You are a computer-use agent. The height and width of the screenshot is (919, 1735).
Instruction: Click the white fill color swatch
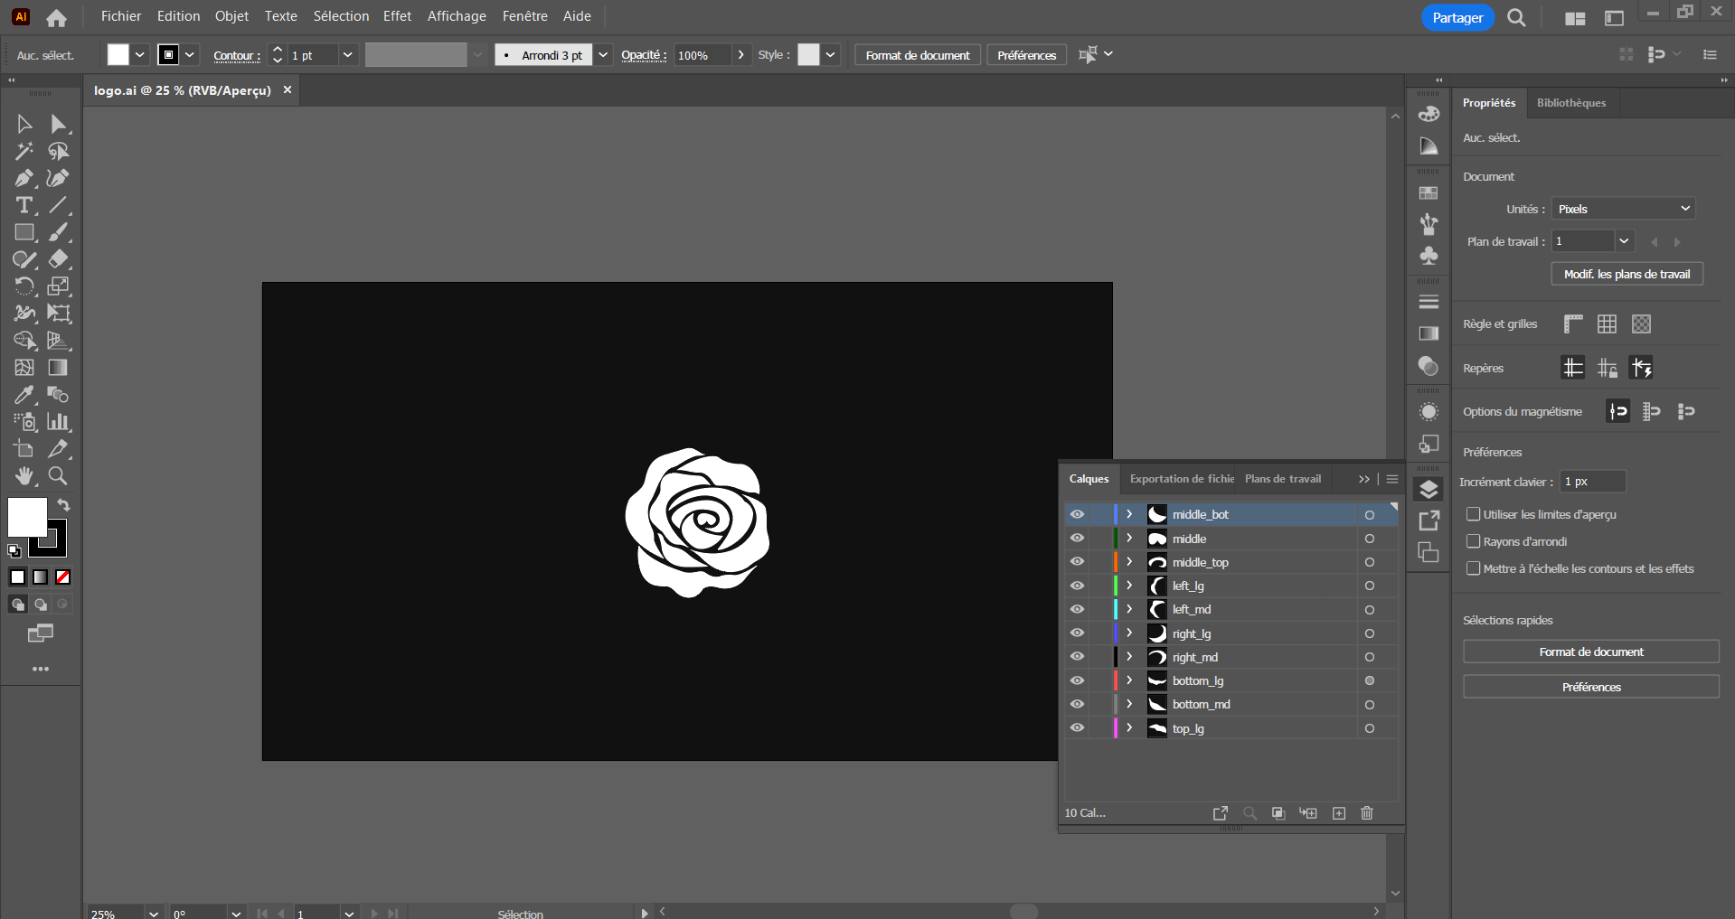26,517
